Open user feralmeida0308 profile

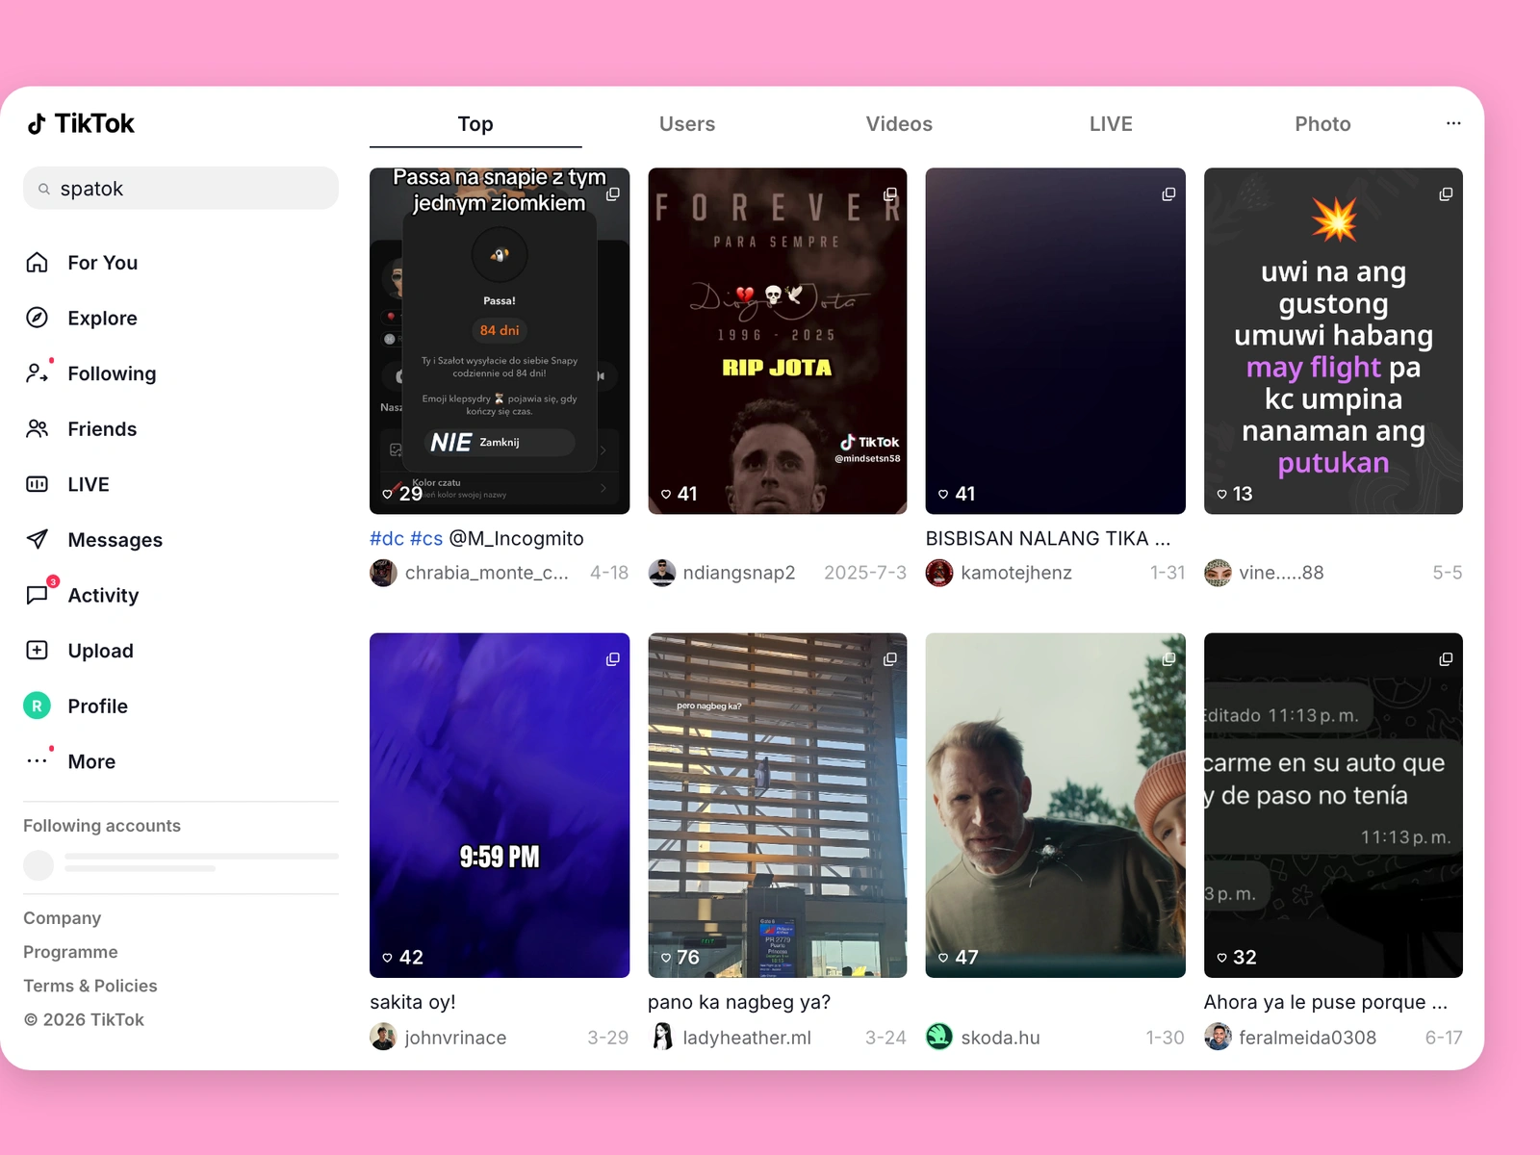coord(1307,1038)
